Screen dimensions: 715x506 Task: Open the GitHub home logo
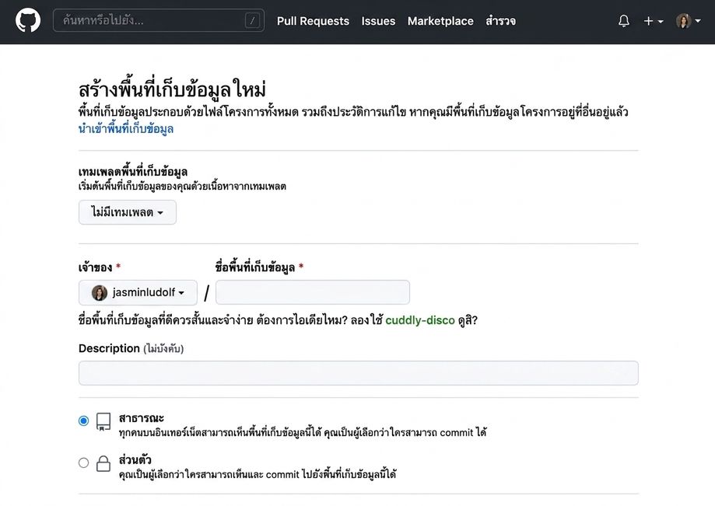pyautogui.click(x=28, y=21)
